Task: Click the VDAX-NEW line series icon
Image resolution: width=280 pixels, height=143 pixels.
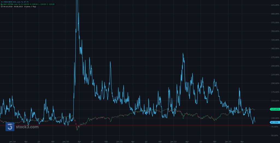Action: click(2, 2)
